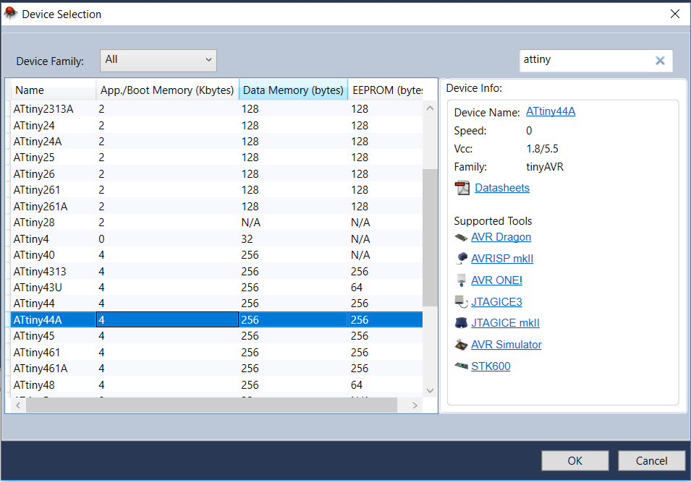Viewport: 691px width, 482px height.
Task: Select the ATtiny43U row
Action: (216, 288)
